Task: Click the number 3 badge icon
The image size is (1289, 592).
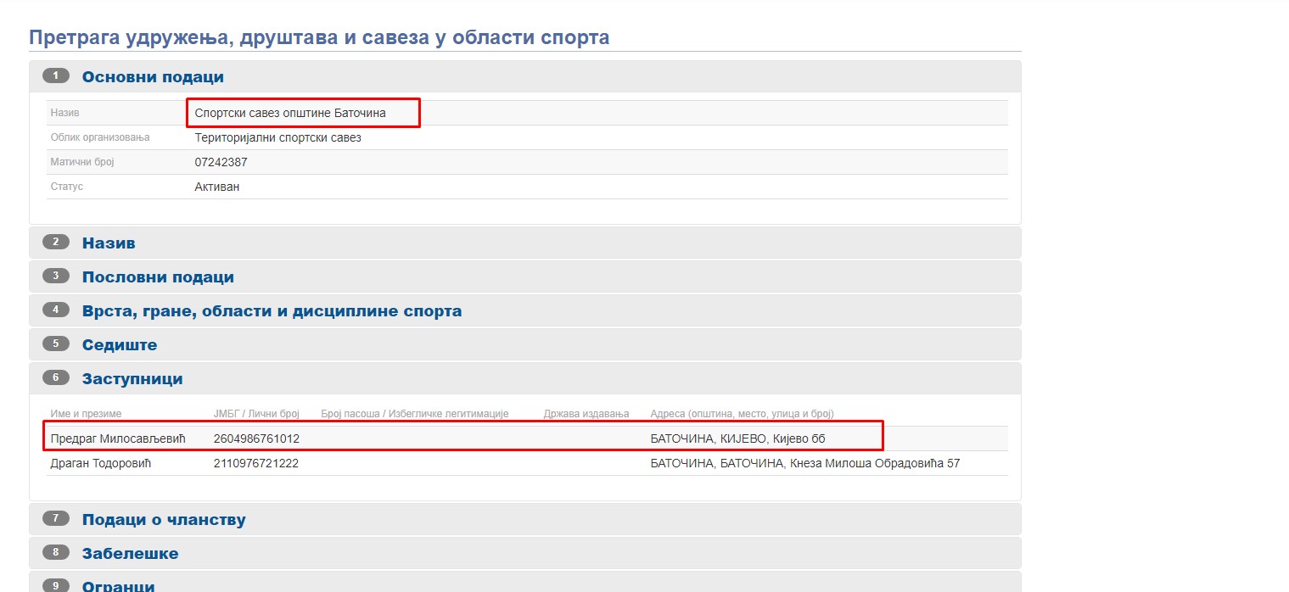Action: click(55, 276)
